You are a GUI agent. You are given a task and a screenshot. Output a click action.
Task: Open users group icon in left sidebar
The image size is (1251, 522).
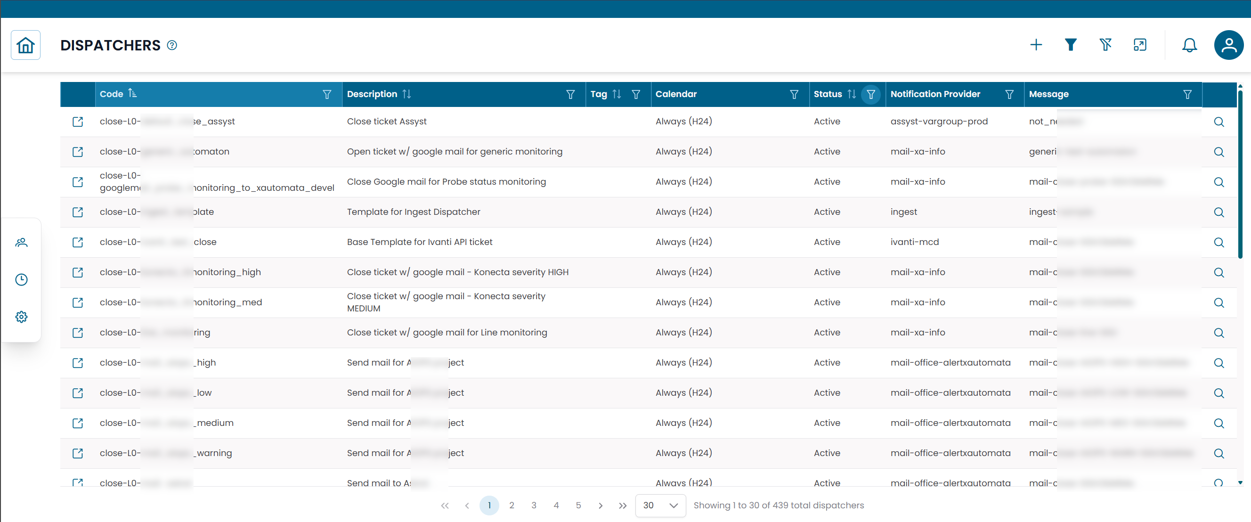21,242
